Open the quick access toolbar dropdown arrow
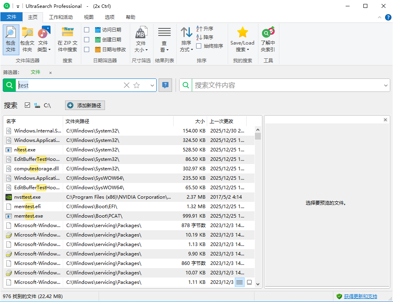Viewport: 393px width, 302px height. pos(18,7)
